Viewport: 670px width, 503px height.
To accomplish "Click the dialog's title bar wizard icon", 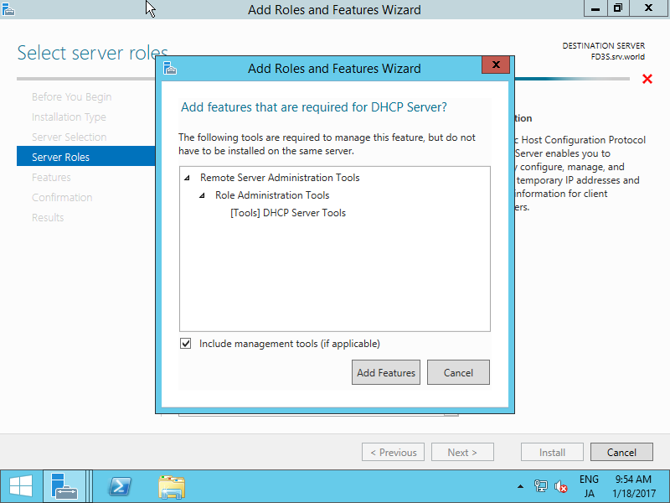I will point(170,69).
